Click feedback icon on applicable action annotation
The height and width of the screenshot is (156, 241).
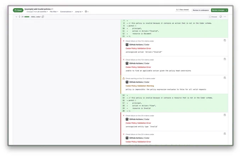225,59
